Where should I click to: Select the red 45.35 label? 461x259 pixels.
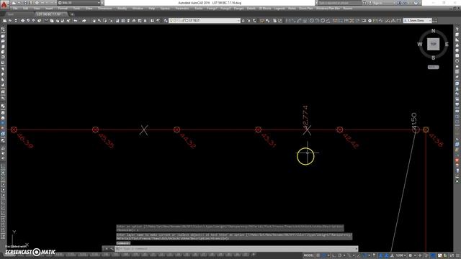[106, 141]
